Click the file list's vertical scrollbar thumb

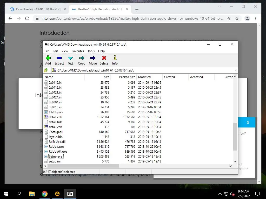pyautogui.click(x=235, y=137)
